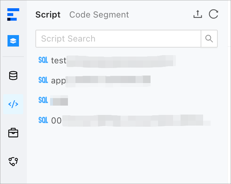This screenshot has height=184, width=231.
Task: Select the code brackets sidebar icon
Action: coord(13,104)
